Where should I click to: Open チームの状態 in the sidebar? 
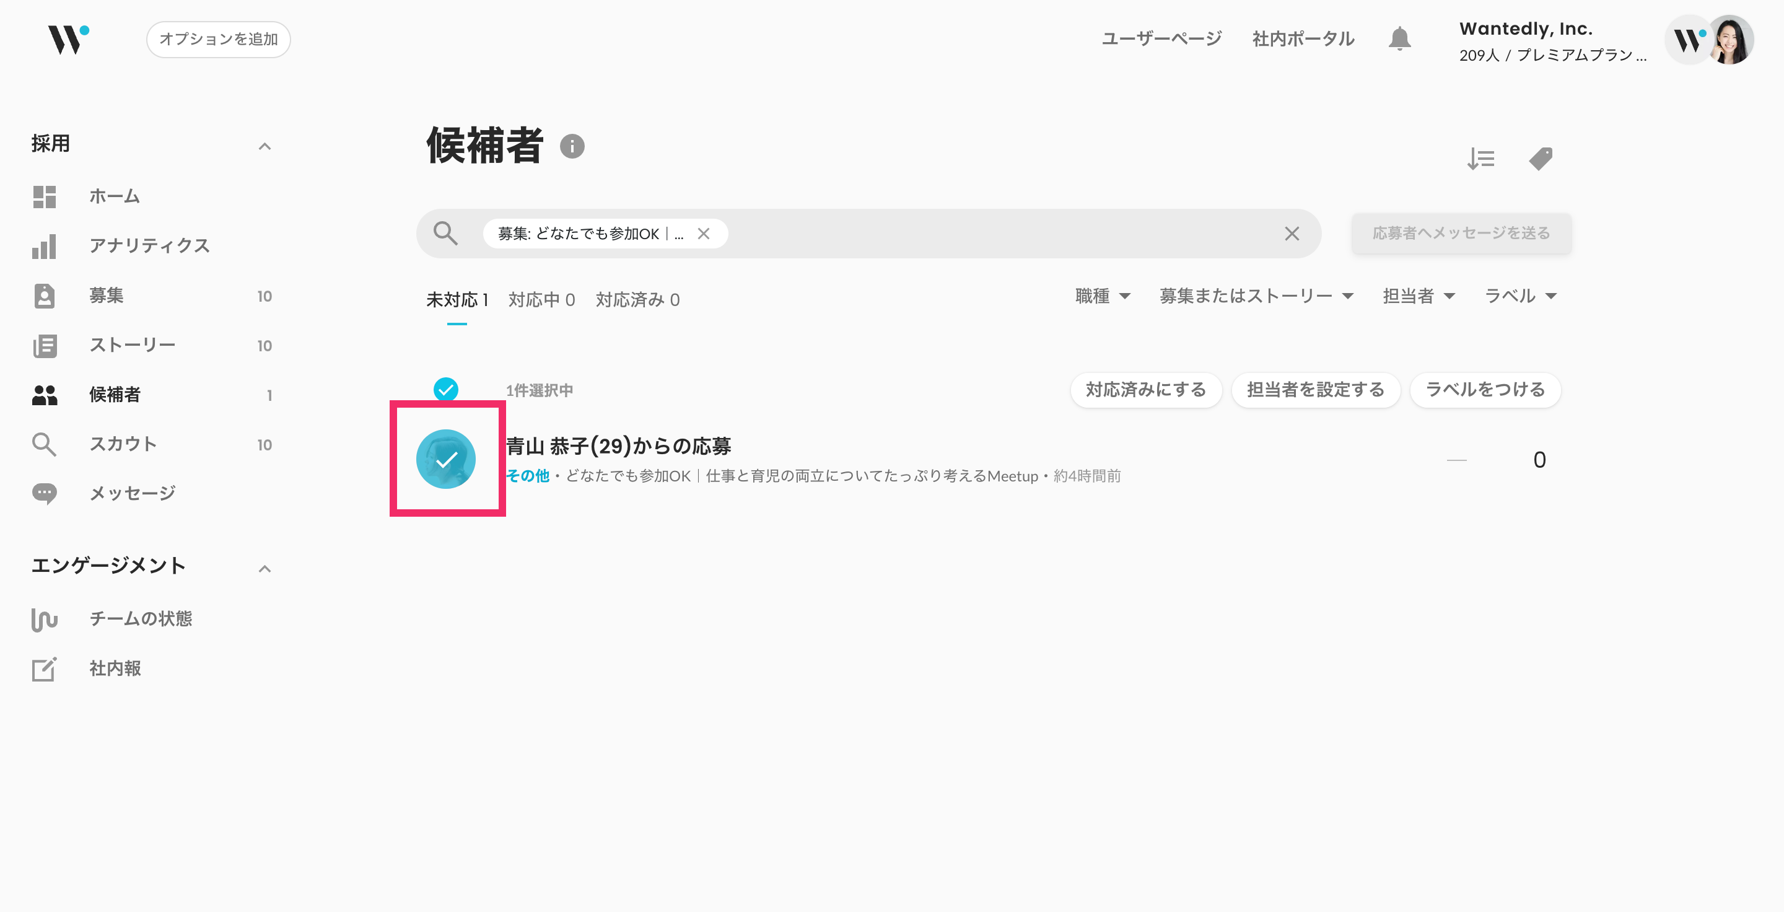pyautogui.click(x=141, y=618)
